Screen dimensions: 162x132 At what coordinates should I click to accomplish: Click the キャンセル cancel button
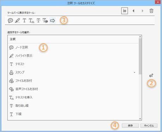149,126
